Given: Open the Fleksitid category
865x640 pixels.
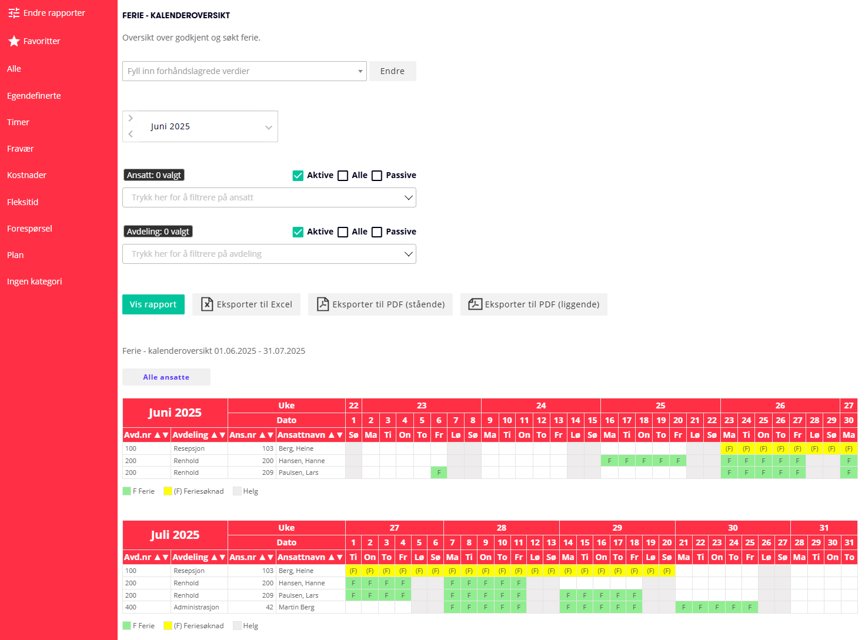Looking at the screenshot, I should point(23,202).
